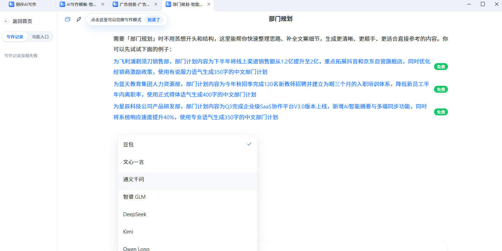The width and height of the screenshot is (502, 251).
Task: Select the 部门规划 tab
Action: coord(188,5)
